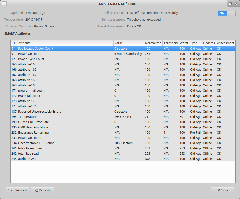
Task: Select the attribute-168 row
Action: pos(123,80)
